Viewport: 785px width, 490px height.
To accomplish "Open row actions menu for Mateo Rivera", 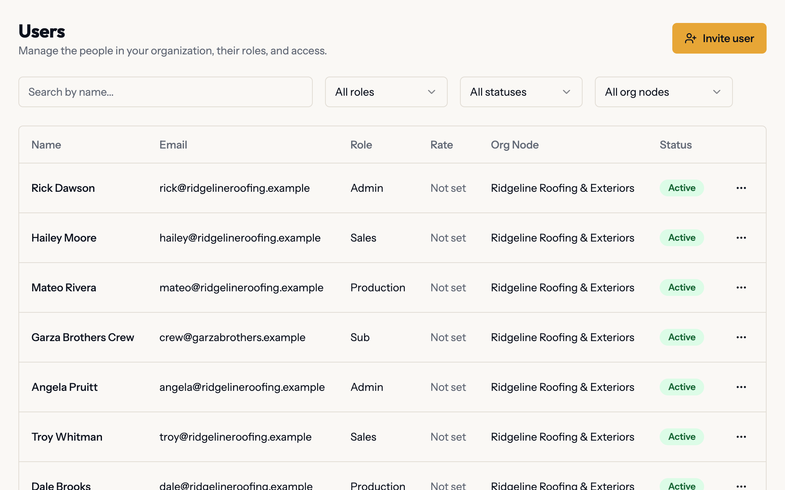I will click(x=741, y=287).
